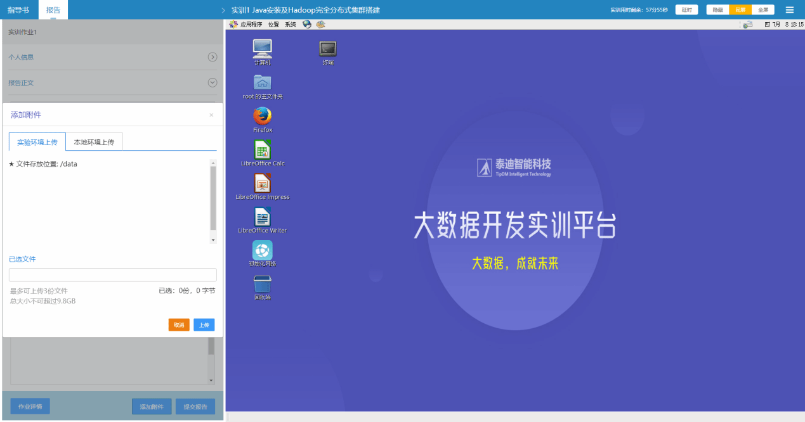Collapse the 报告正文 section
The image size is (805, 422).
(213, 82)
